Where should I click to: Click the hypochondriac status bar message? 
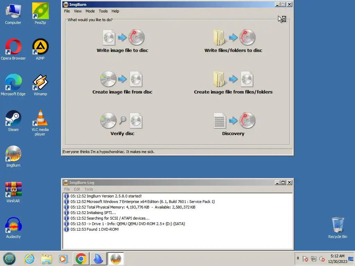point(109,152)
